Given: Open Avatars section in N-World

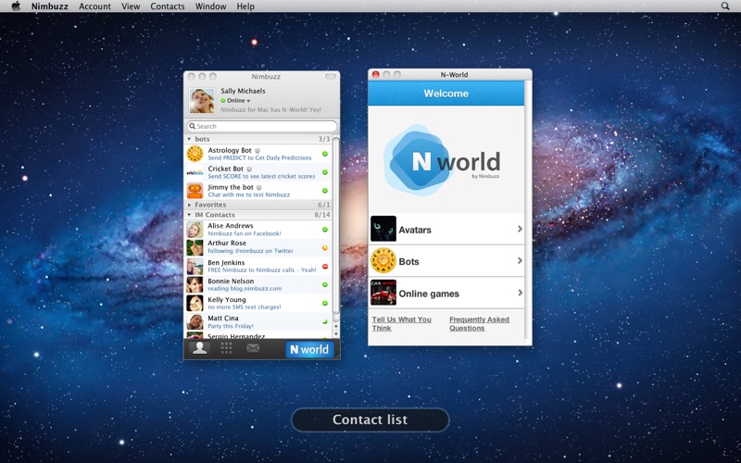Looking at the screenshot, I should (x=446, y=229).
